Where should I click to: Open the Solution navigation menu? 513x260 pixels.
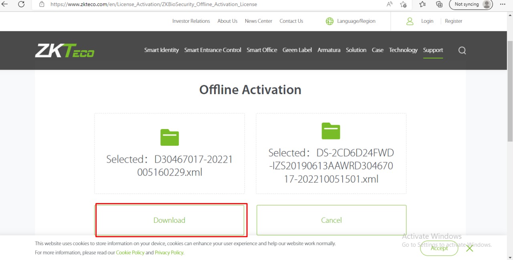tap(356, 50)
